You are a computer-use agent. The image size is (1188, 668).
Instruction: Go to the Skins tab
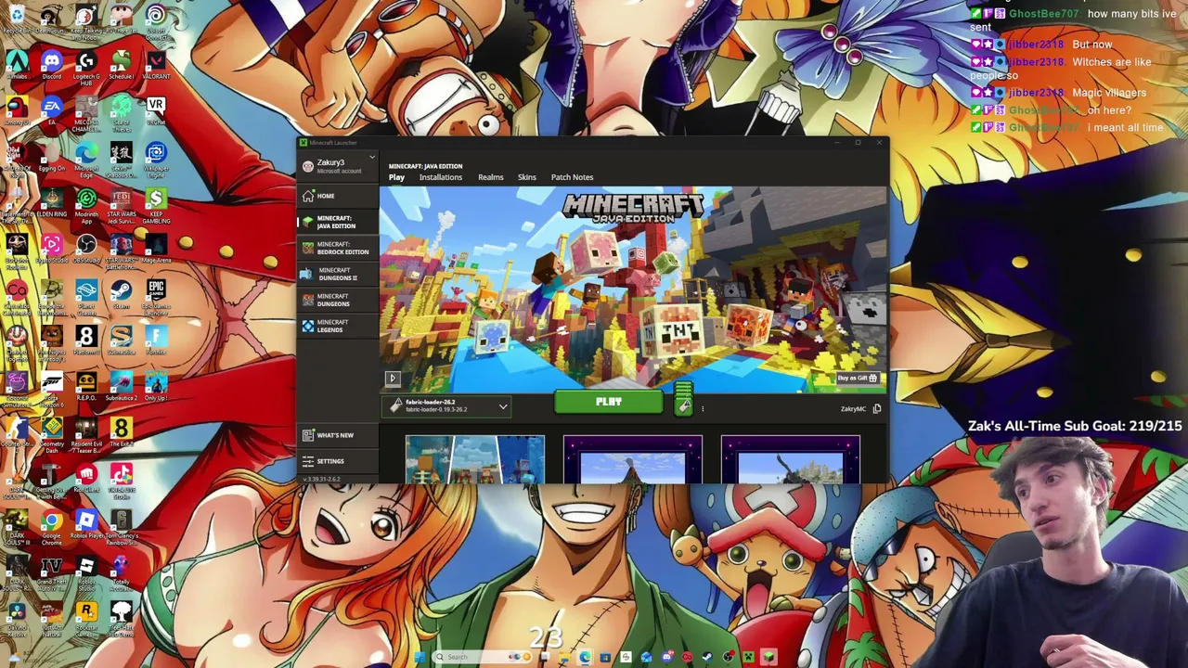pos(527,177)
